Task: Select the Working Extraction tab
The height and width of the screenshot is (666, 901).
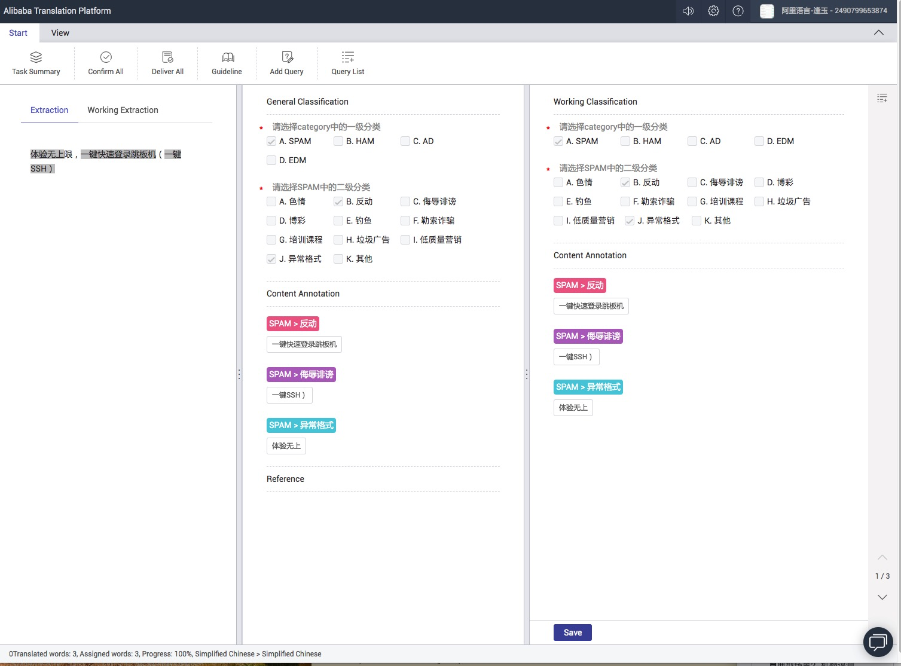Action: coord(123,110)
